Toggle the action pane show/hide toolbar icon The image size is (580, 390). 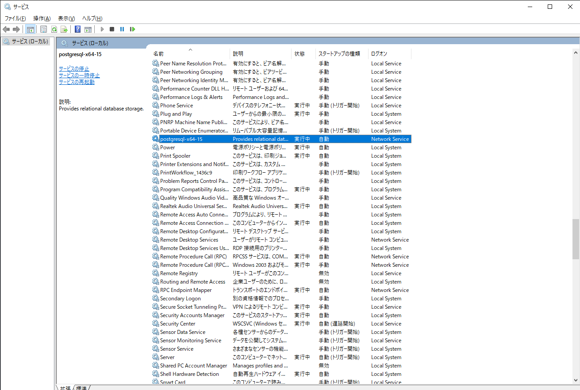pyautogui.click(x=88, y=29)
